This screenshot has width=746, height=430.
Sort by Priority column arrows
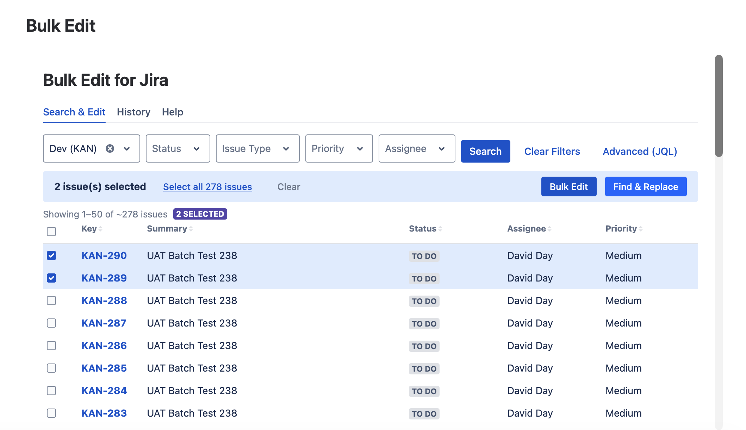coord(641,229)
